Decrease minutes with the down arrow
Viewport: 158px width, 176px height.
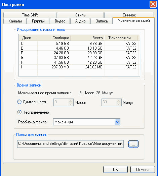(118, 104)
